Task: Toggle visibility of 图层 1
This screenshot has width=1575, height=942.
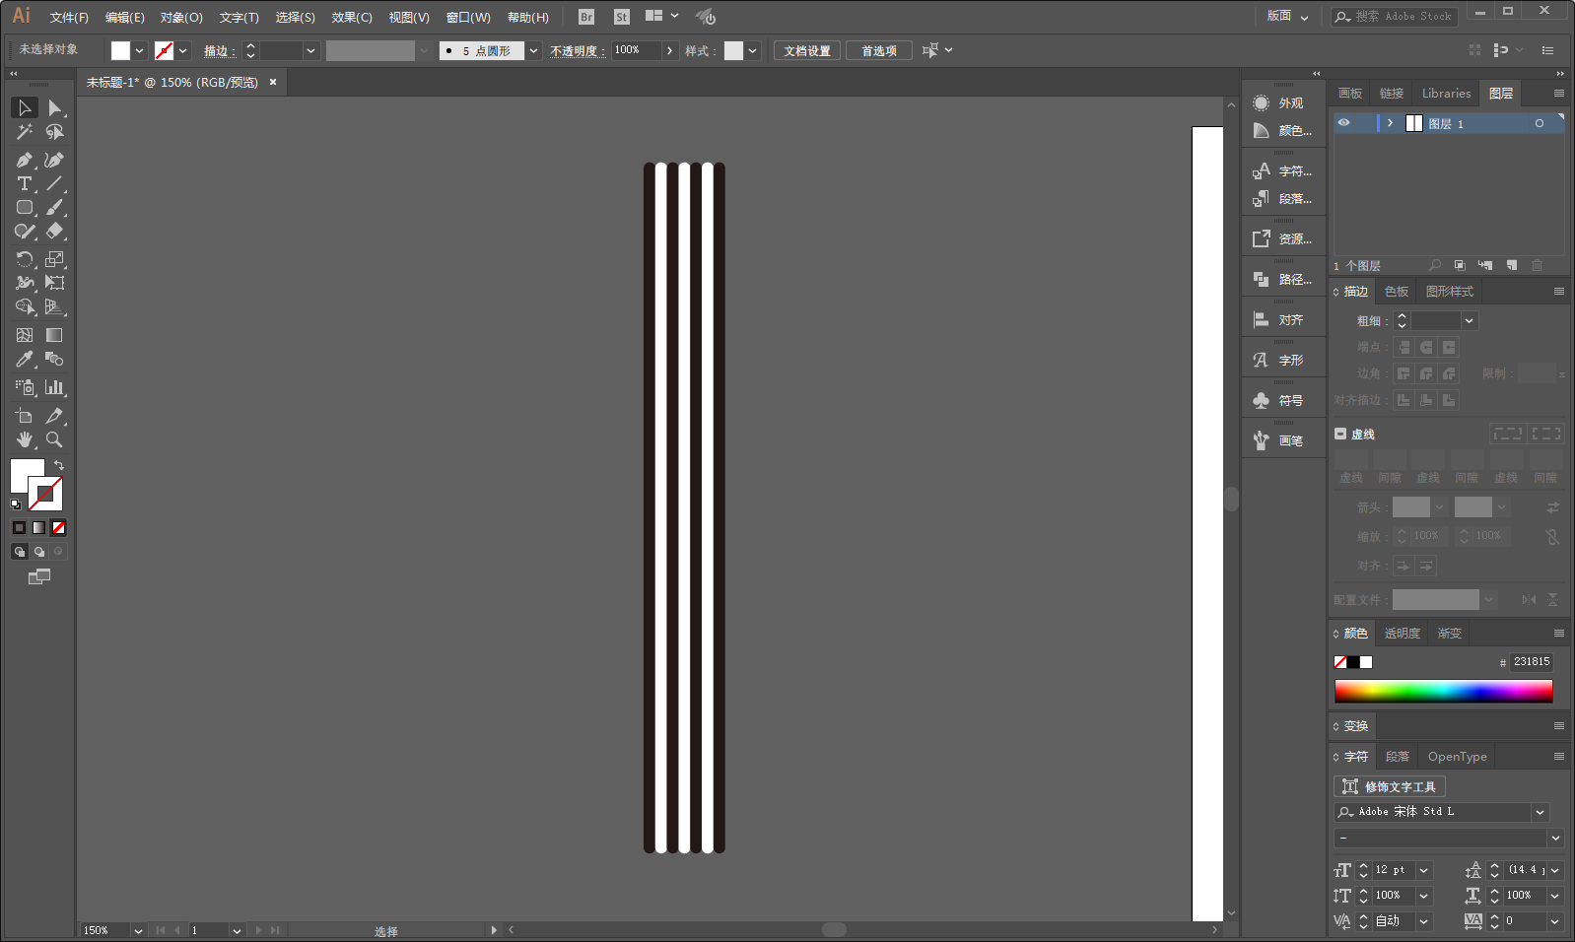Action: point(1343,123)
